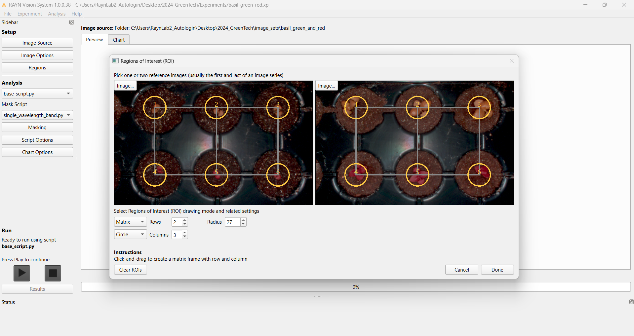Image resolution: width=634 pixels, height=336 pixels.
Task: Open the Circle shape dropdown
Action: pyautogui.click(x=130, y=235)
